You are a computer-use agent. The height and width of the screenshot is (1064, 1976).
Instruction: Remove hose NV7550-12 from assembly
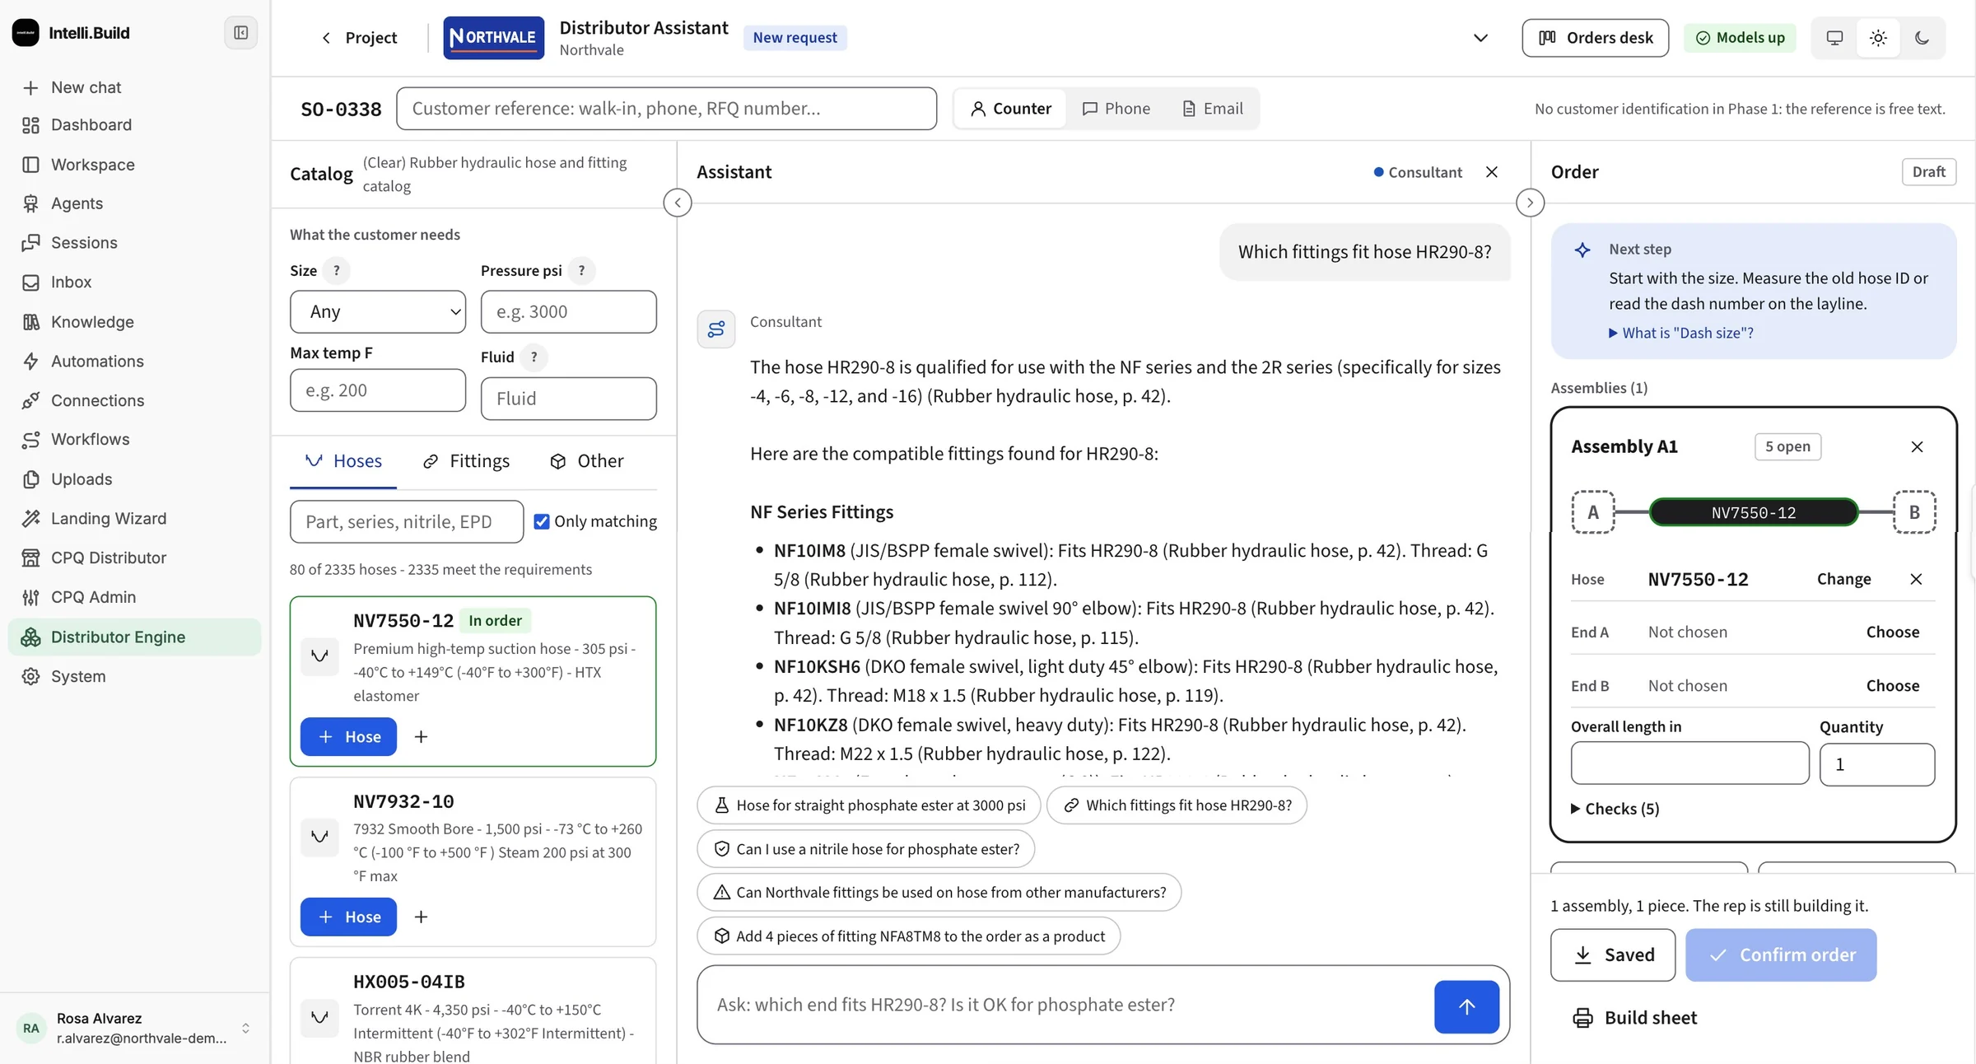[x=1916, y=579]
